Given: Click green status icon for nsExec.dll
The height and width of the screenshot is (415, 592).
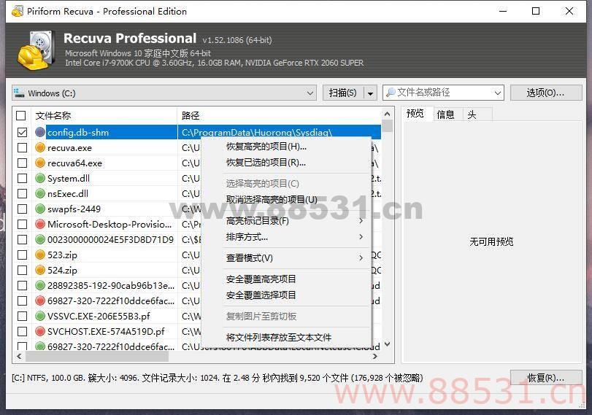Looking at the screenshot, I should click(40, 193).
